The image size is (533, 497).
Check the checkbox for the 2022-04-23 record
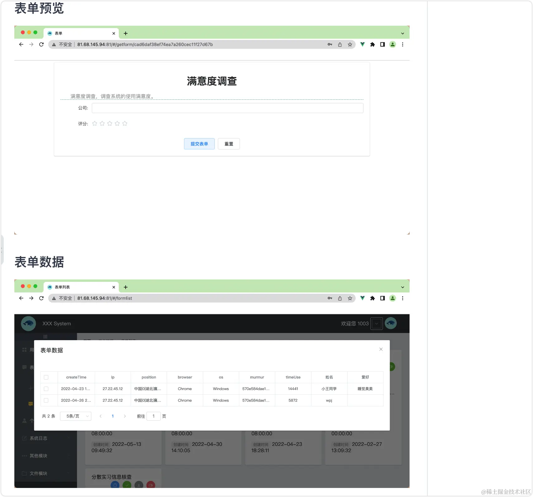(46, 389)
